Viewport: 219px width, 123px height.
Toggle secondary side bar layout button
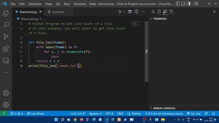[189, 4]
